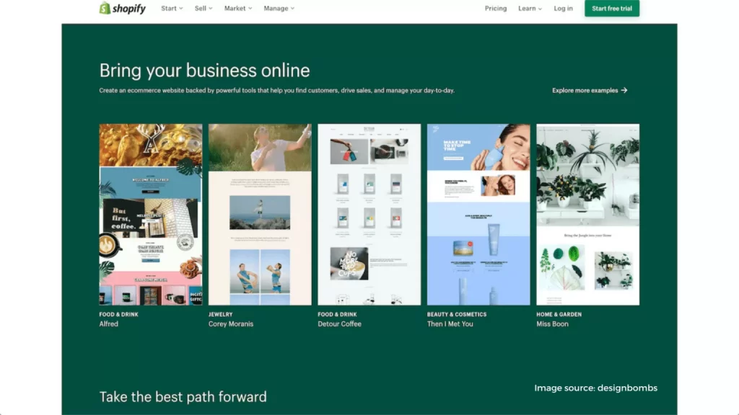
Task: Select the Then I Met You thumbnail
Action: 478,215
